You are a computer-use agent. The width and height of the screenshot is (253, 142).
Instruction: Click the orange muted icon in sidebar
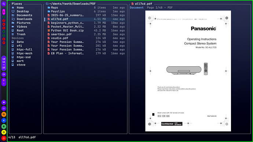coord(4,115)
